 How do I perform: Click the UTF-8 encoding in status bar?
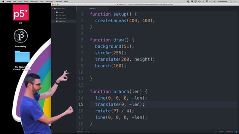(221, 132)
